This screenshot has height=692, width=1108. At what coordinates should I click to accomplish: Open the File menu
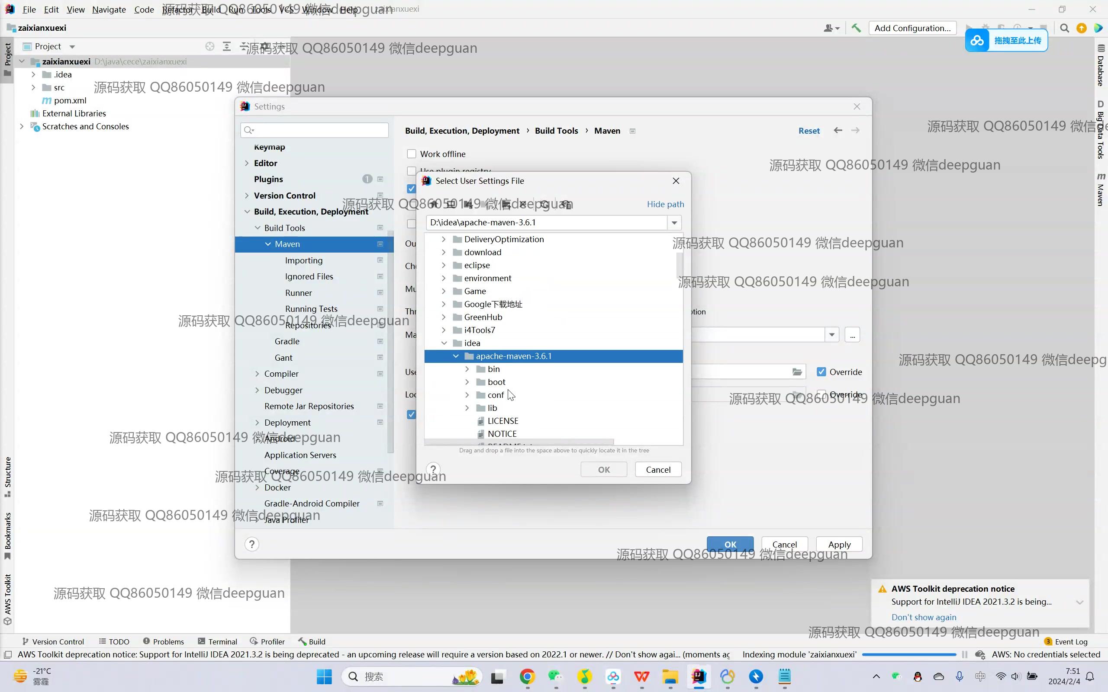coord(29,9)
